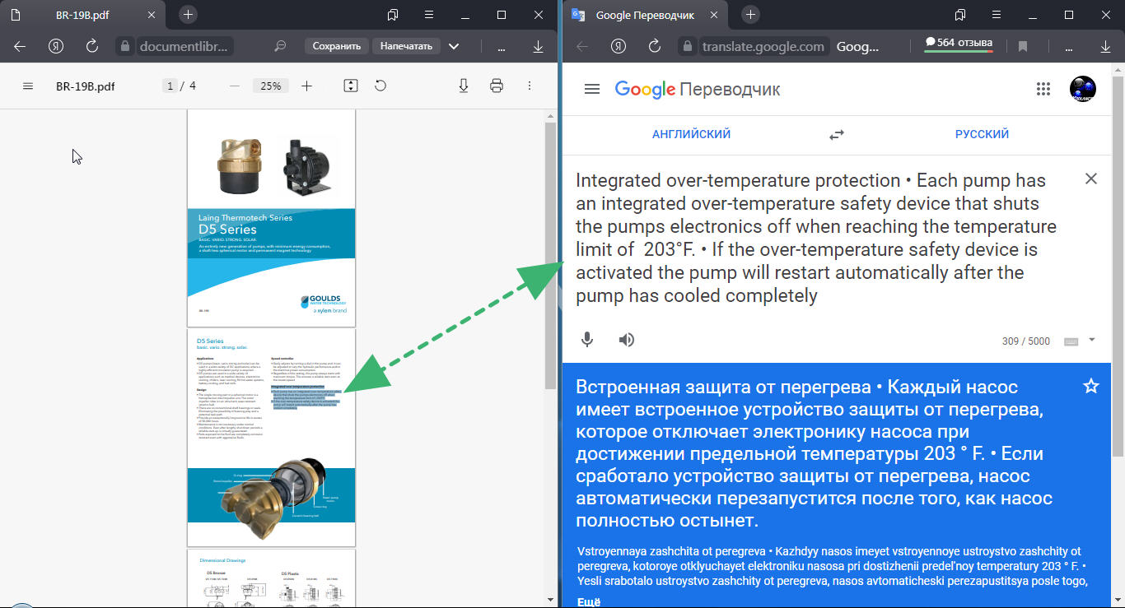The height and width of the screenshot is (608, 1125).
Task: Print the PDF using printer icon
Action: [497, 86]
